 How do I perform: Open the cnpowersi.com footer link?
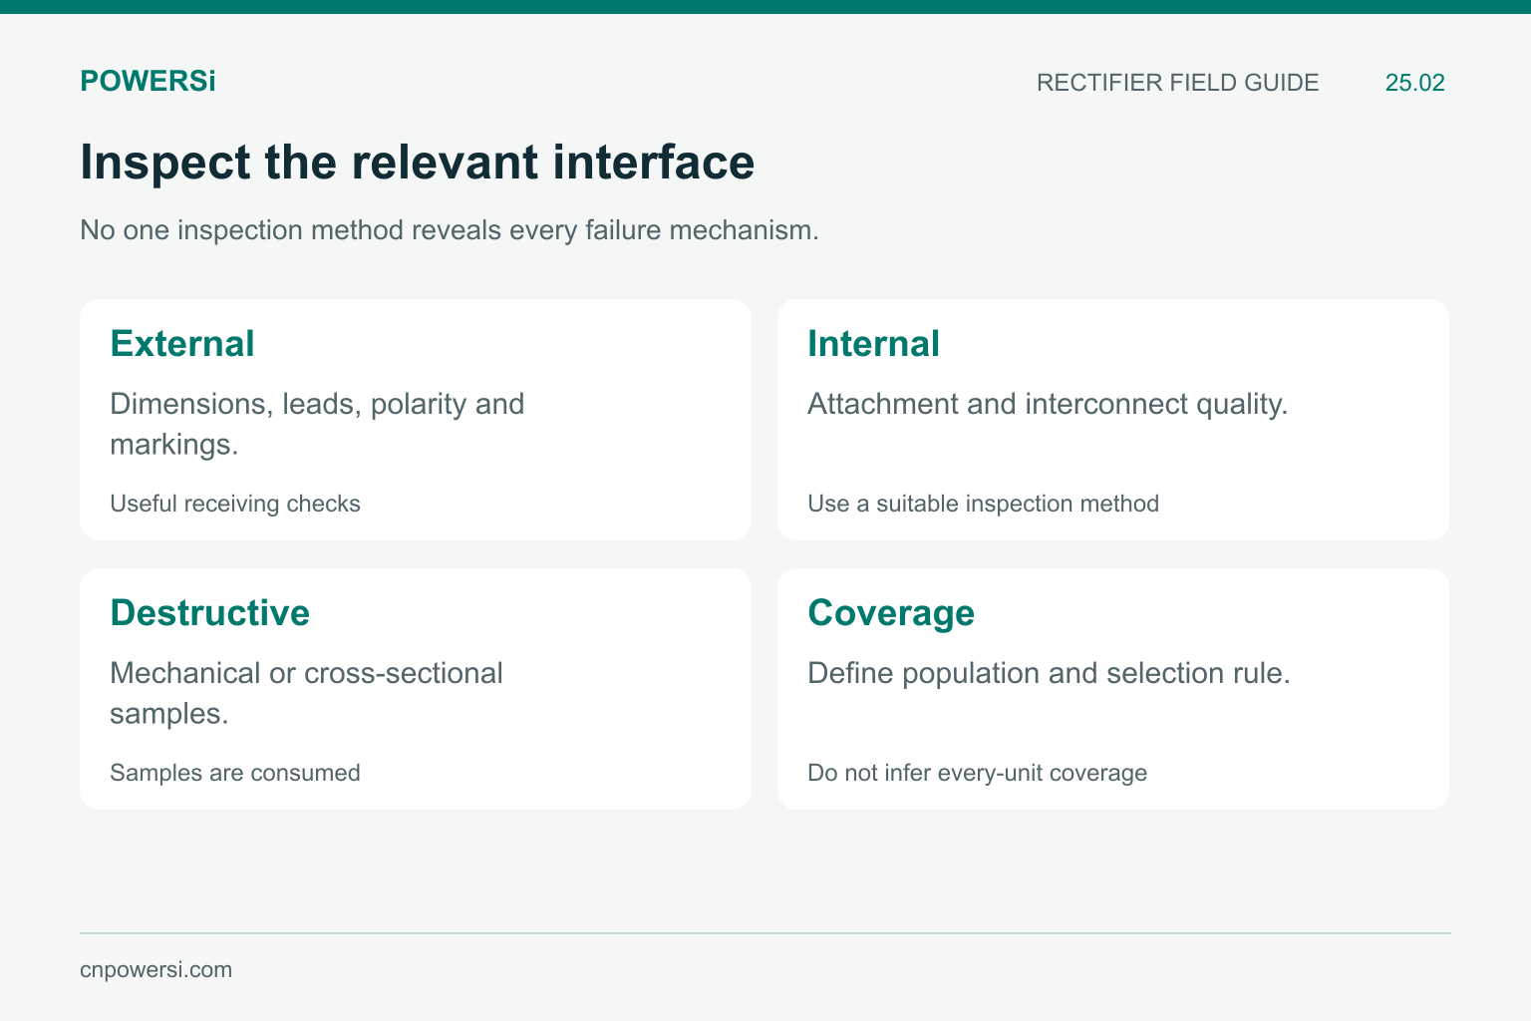155,969
